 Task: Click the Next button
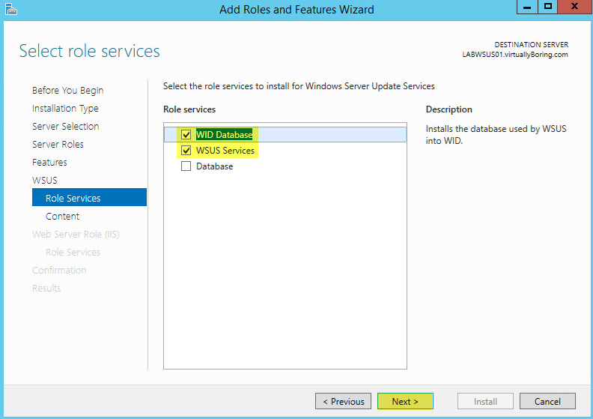405,401
